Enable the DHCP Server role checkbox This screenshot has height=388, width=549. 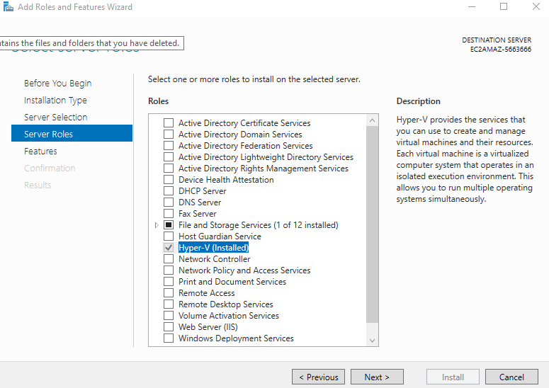169,190
